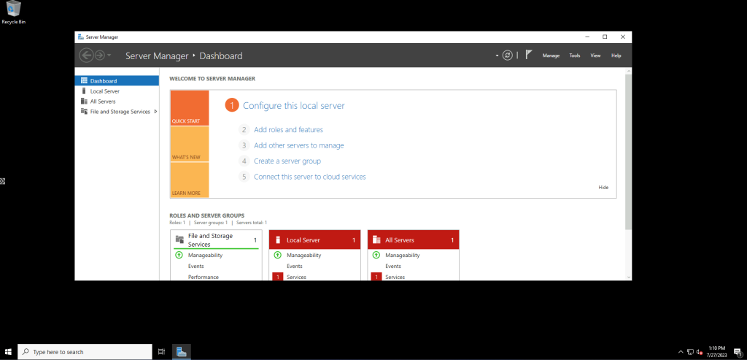
Task: Open the Help menu
Action: (x=616, y=55)
